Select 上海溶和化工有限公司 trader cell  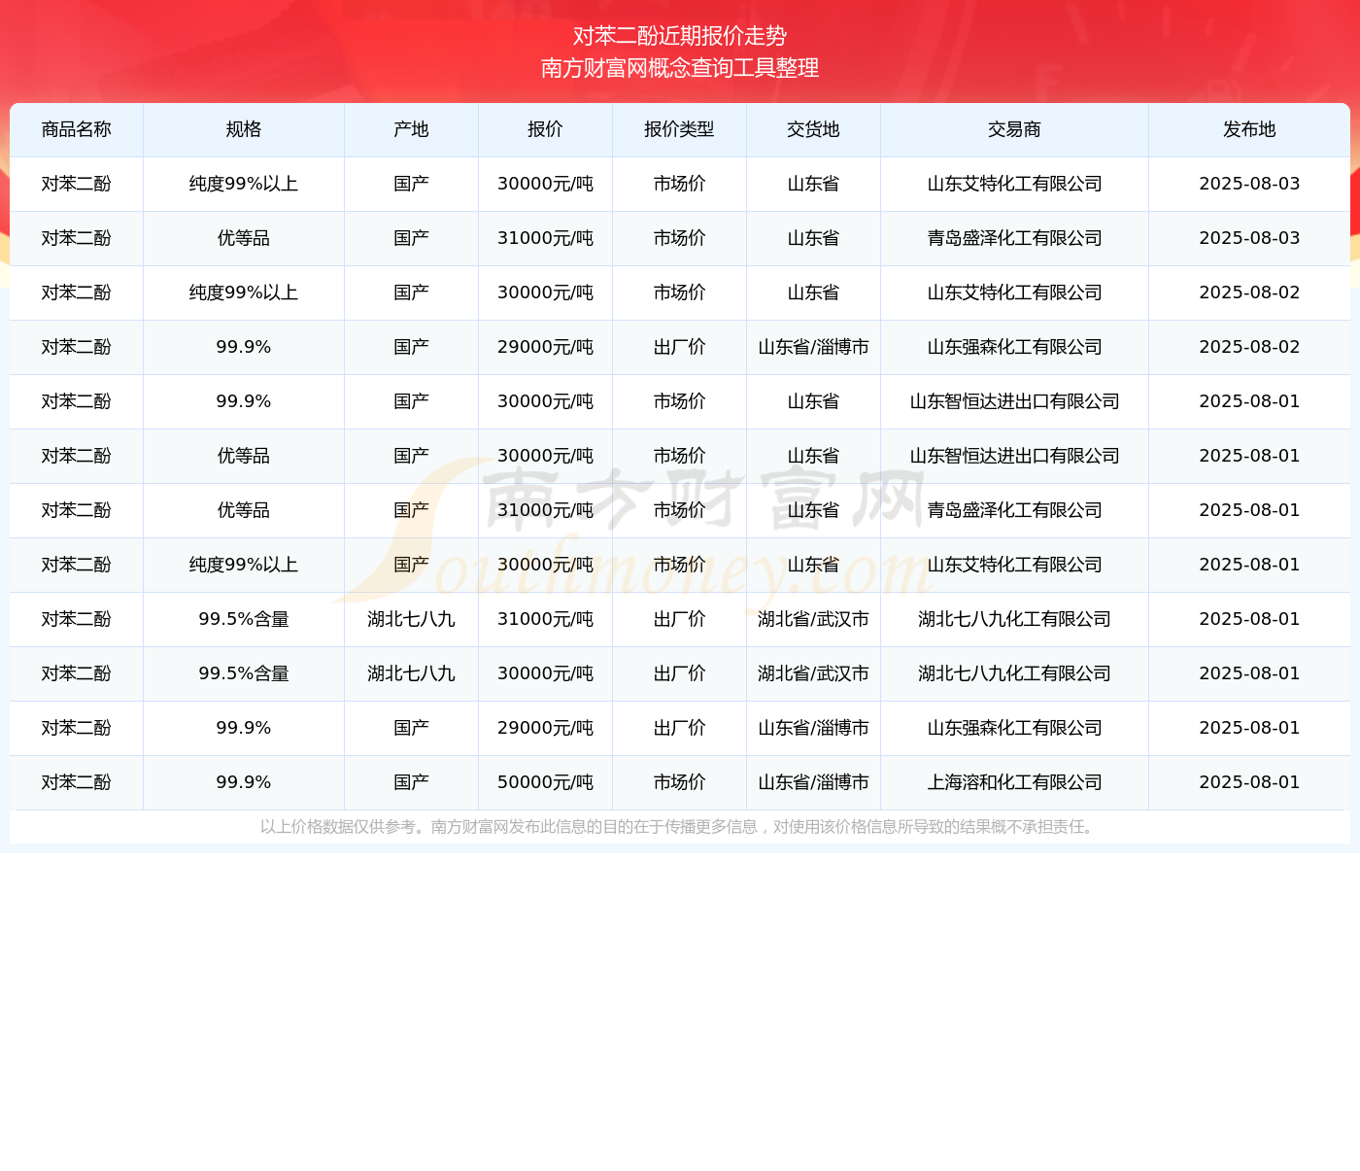(1014, 782)
